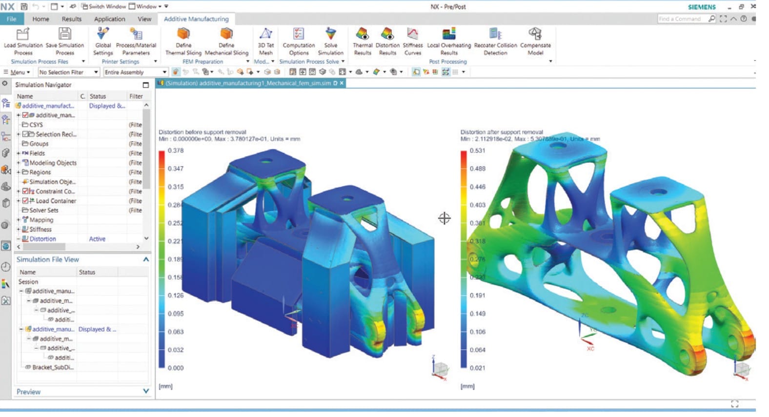Click the Compensate Model icon
The width and height of the screenshot is (769, 417).
point(535,34)
